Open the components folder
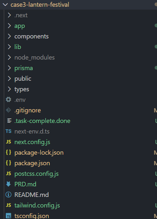This screenshot has width=157, height=219. point(32,36)
